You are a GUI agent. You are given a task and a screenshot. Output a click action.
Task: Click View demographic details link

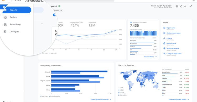[179, 99]
